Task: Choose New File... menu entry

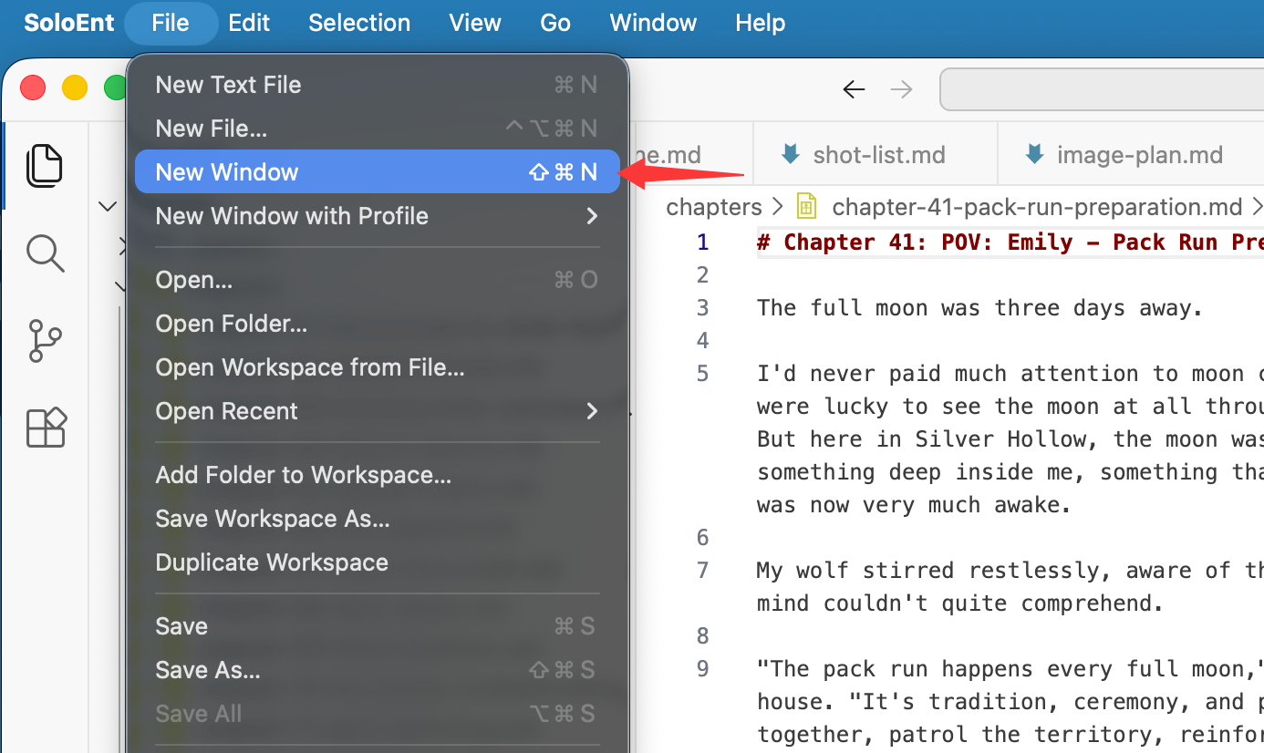Action: 378,129
